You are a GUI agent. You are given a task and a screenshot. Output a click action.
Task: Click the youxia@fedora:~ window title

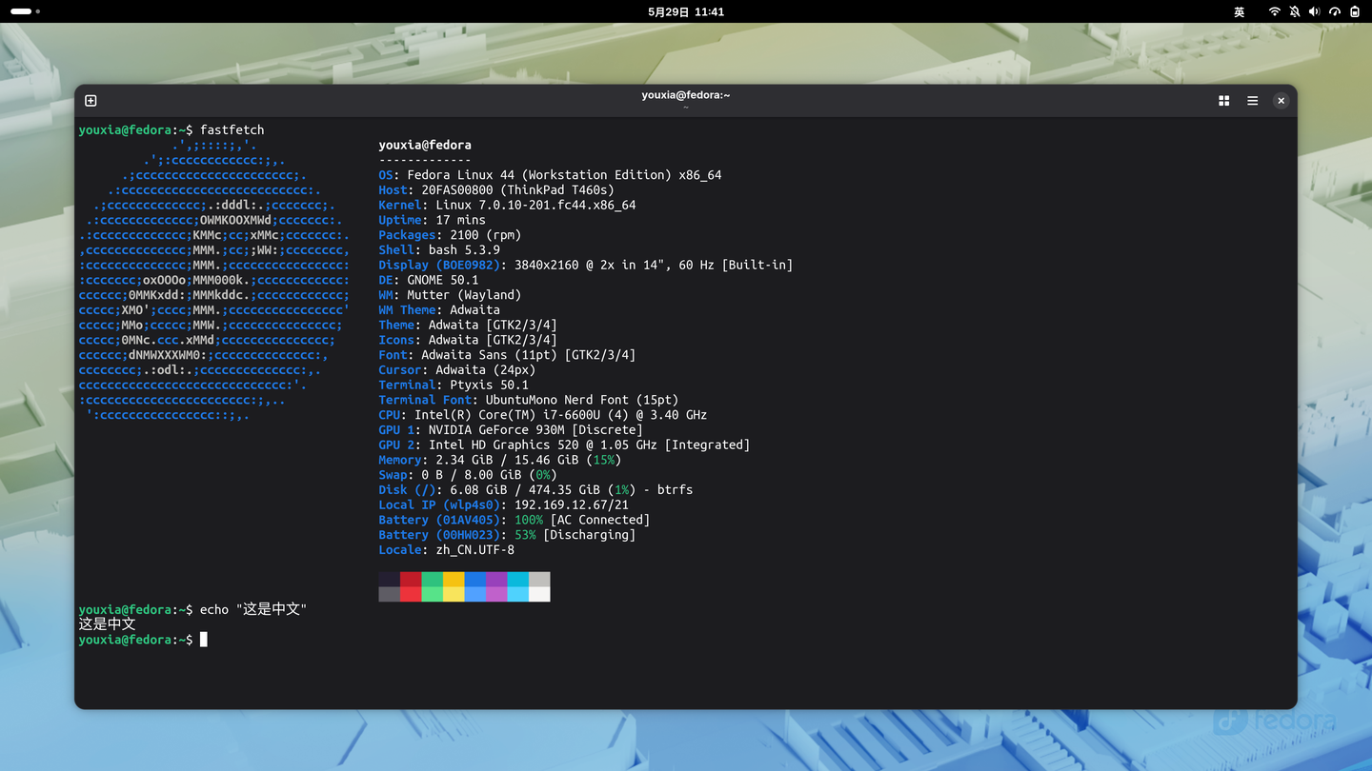(x=686, y=95)
